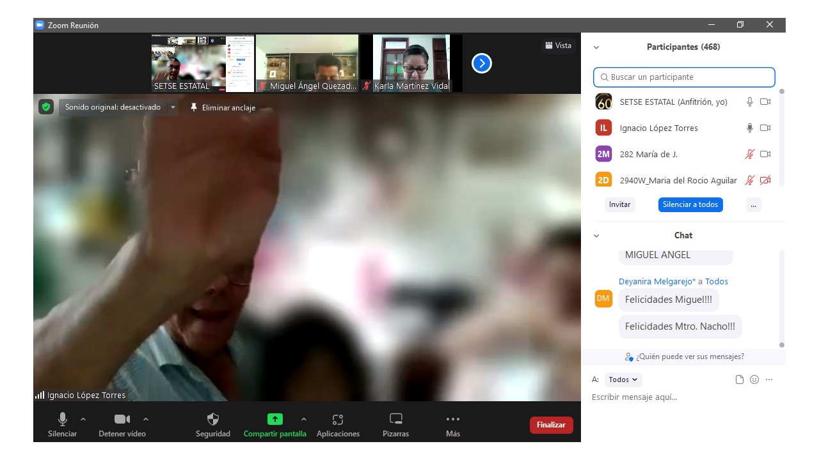
Task: Open Vista layout menu
Action: 558,45
